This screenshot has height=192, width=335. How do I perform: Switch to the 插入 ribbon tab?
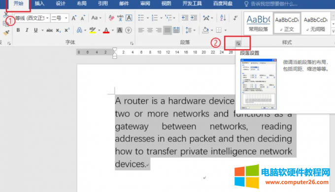(39, 3)
